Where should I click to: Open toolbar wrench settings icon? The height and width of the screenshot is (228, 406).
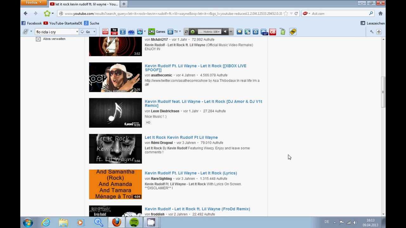[371, 32]
